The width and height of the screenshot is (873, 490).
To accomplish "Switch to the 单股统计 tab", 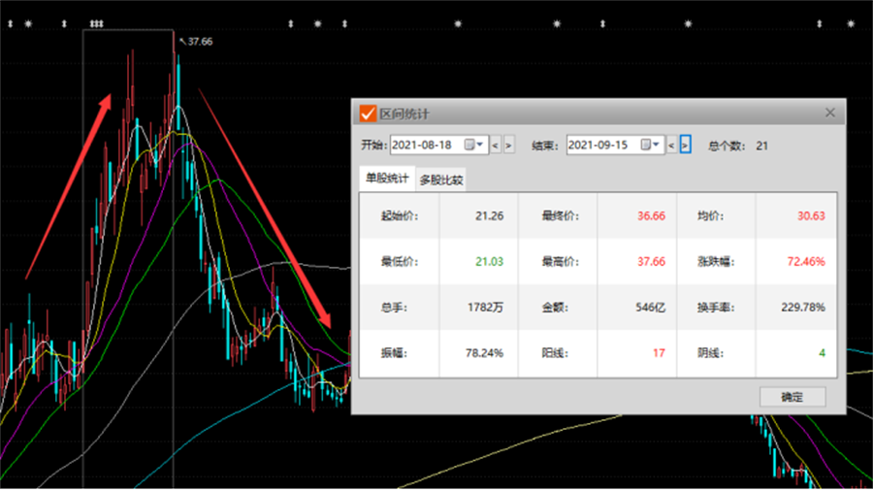I will pyautogui.click(x=387, y=179).
